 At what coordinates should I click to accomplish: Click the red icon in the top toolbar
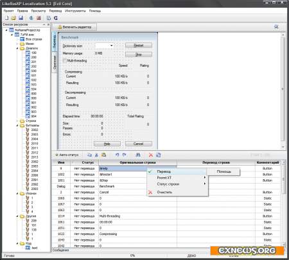(x=39, y=18)
